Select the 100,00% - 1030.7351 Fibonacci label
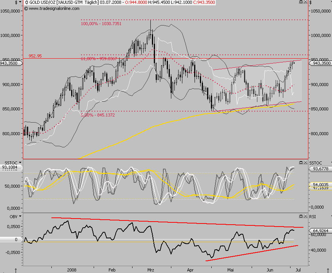The height and width of the screenshot is (273, 332). tap(101, 24)
